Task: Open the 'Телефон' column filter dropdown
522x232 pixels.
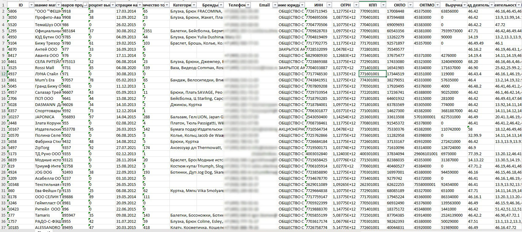Action: [248, 5]
